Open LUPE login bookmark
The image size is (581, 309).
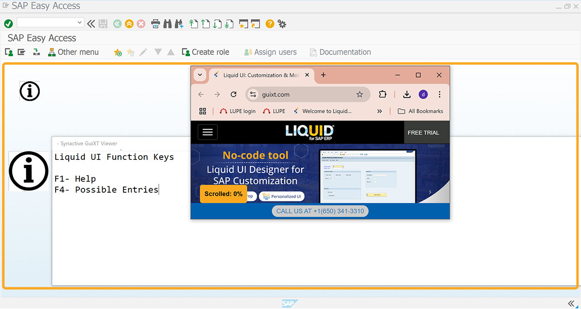[238, 111]
